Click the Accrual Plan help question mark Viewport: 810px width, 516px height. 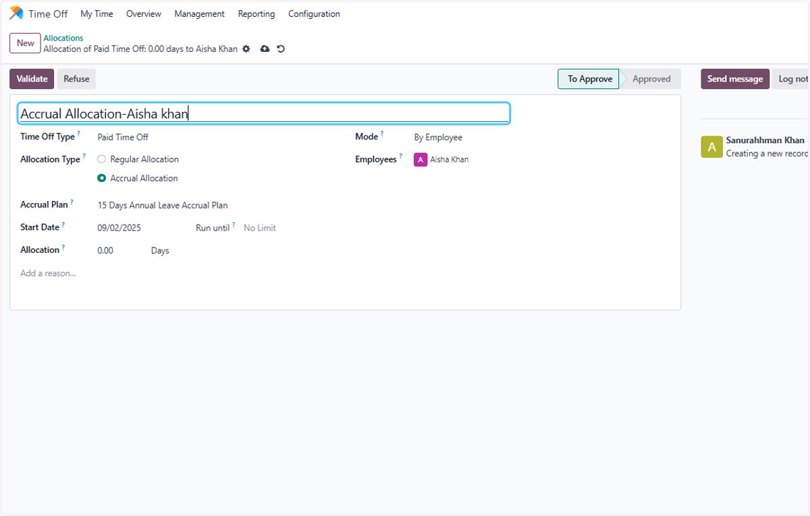[72, 201]
